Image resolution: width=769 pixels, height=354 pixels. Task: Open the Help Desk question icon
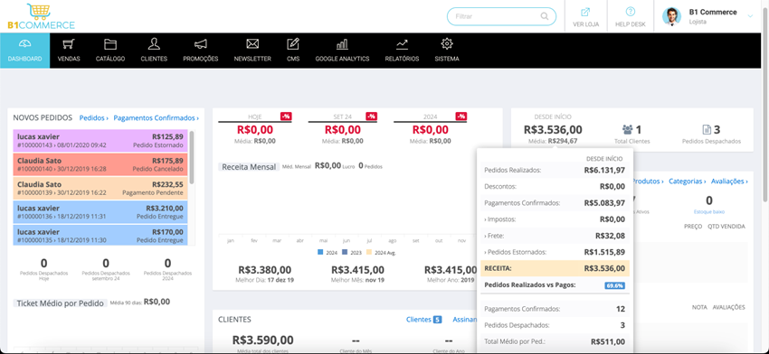coord(631,13)
